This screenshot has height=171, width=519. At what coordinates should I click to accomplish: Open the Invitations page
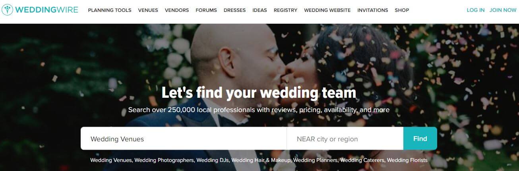[x=373, y=10]
